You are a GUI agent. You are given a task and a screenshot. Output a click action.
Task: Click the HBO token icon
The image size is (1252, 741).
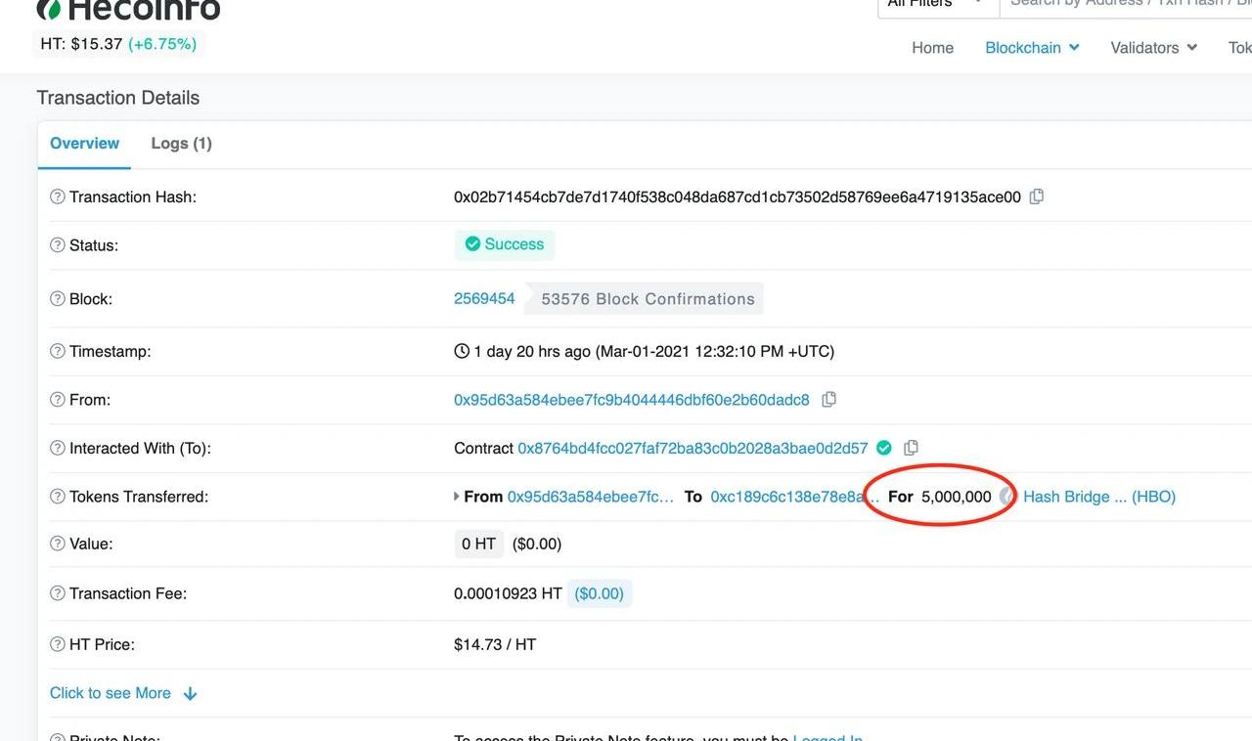(1007, 497)
